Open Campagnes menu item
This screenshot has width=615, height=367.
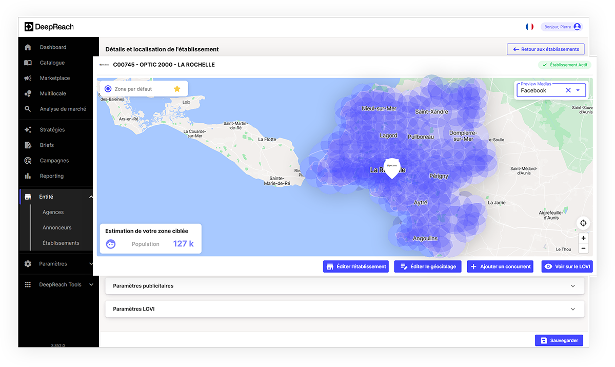pyautogui.click(x=54, y=161)
